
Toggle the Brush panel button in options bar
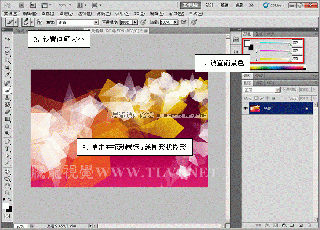coord(40,22)
